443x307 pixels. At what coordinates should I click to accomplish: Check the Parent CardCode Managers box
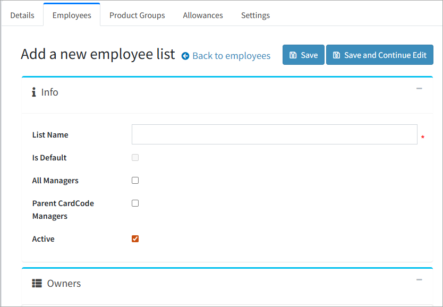[x=135, y=203]
